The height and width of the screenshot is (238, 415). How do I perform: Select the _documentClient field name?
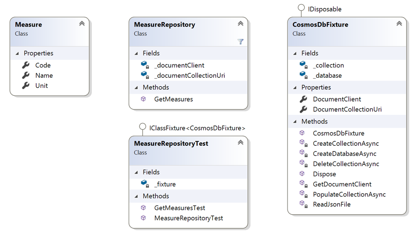coord(179,65)
